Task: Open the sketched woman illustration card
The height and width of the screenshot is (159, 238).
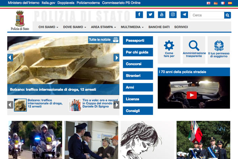Action: click(x=147, y=140)
